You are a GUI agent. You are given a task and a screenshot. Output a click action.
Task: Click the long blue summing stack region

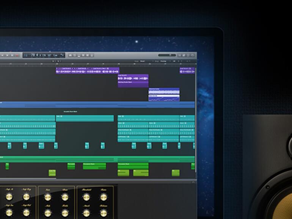[97, 105]
